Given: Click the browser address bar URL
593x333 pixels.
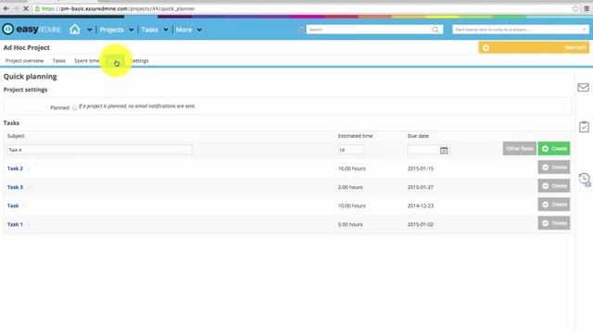Looking at the screenshot, I should point(119,8).
